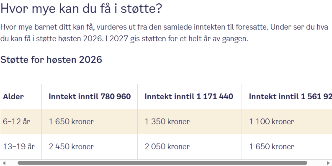The image size is (332, 166).
Task: Click the empty scrollbar track right of thumb
Action: pyautogui.click(x=317, y=163)
